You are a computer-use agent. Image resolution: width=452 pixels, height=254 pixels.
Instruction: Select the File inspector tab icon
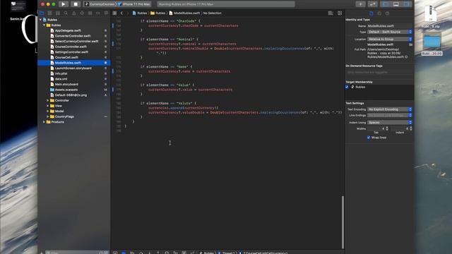coord(371,13)
